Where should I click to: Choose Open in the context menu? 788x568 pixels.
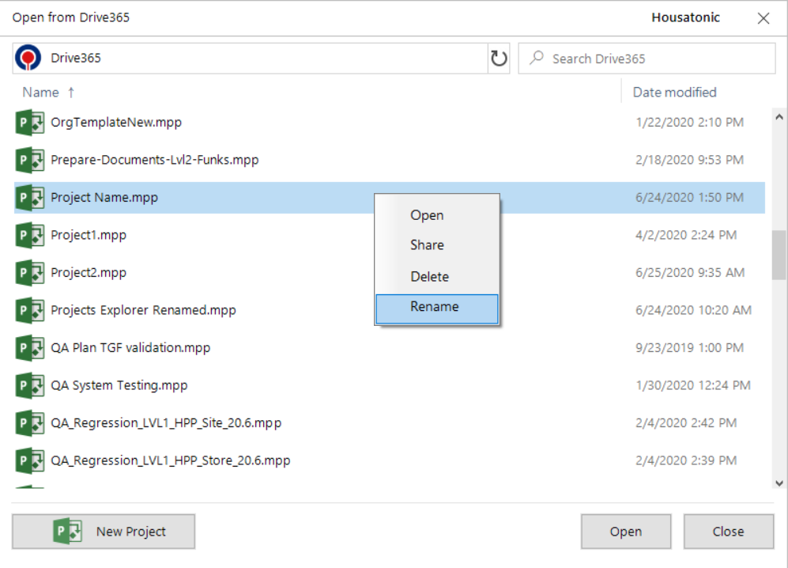coord(427,214)
